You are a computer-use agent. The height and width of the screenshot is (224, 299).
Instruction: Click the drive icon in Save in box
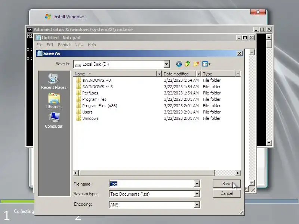[x=78, y=65]
